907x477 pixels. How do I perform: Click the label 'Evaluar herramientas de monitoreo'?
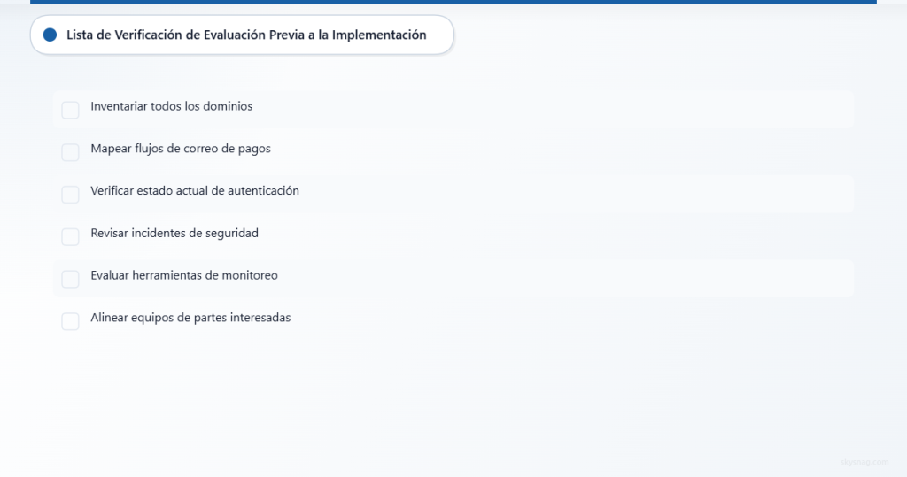(x=184, y=275)
